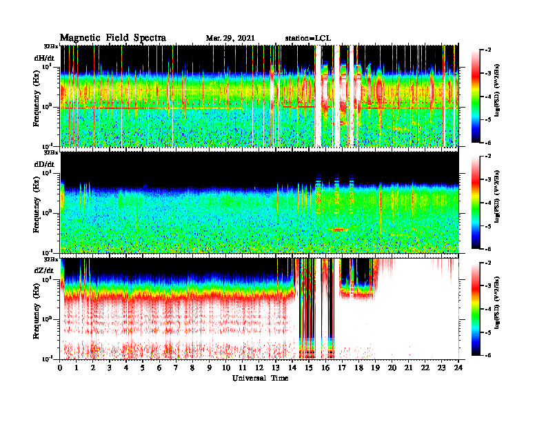Click the hour "17" tick label on time axis
The width and height of the screenshot is (546, 422).
[342, 368]
